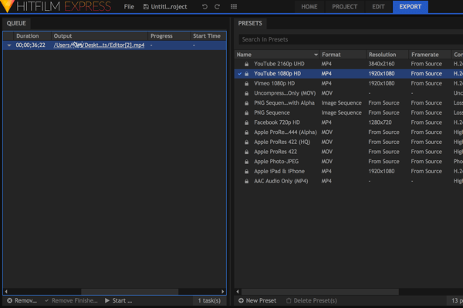
Task: Click Delete Preset(s) button
Action: [312, 300]
